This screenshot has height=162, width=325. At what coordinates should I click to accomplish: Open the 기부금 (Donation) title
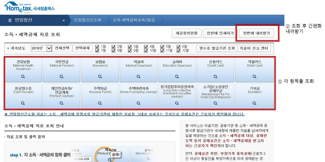(254, 90)
